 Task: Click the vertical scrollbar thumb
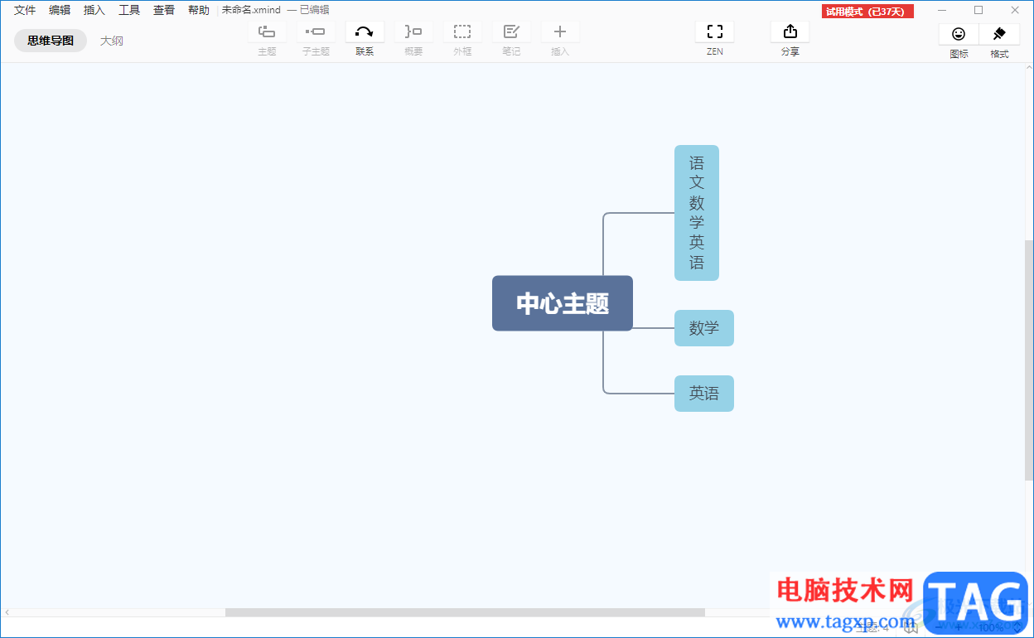point(1029,360)
